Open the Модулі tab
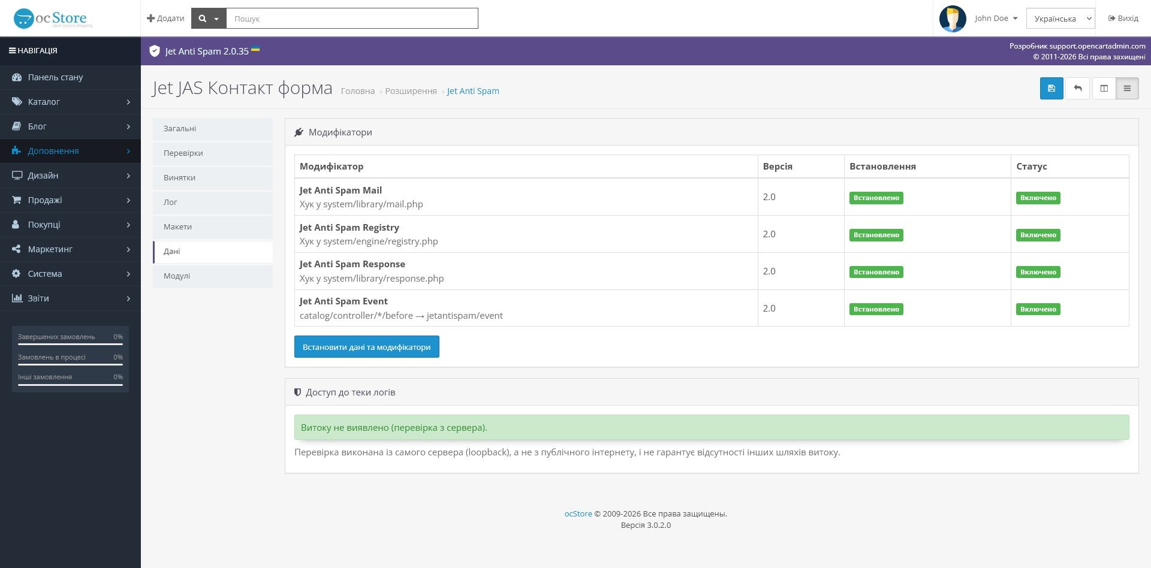This screenshot has height=568, width=1151. point(213,276)
